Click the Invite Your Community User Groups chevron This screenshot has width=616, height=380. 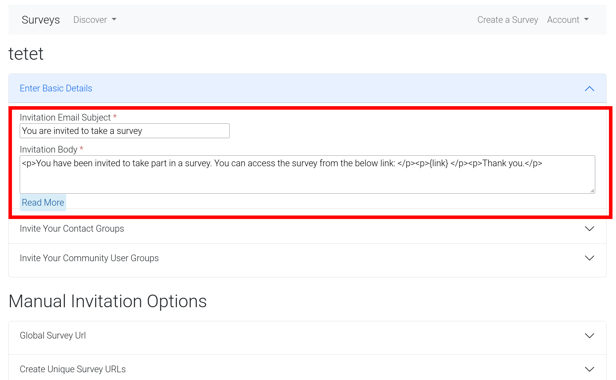(x=589, y=258)
